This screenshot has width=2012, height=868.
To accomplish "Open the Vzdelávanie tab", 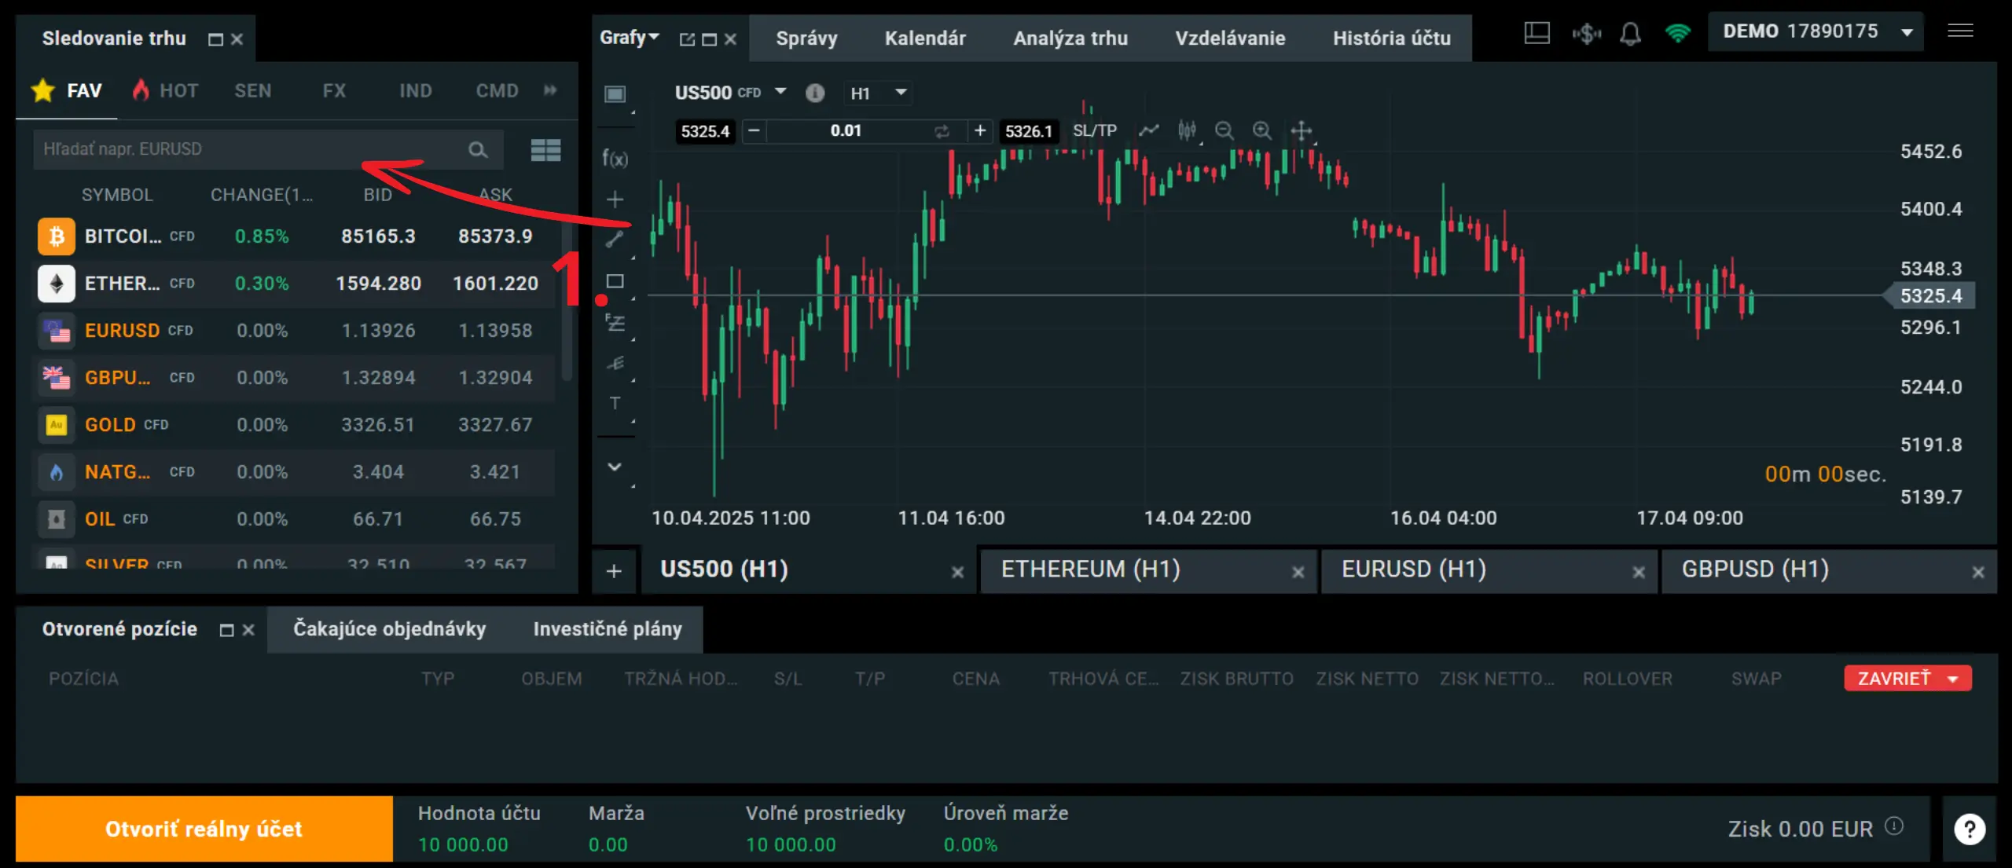I will coord(1230,38).
